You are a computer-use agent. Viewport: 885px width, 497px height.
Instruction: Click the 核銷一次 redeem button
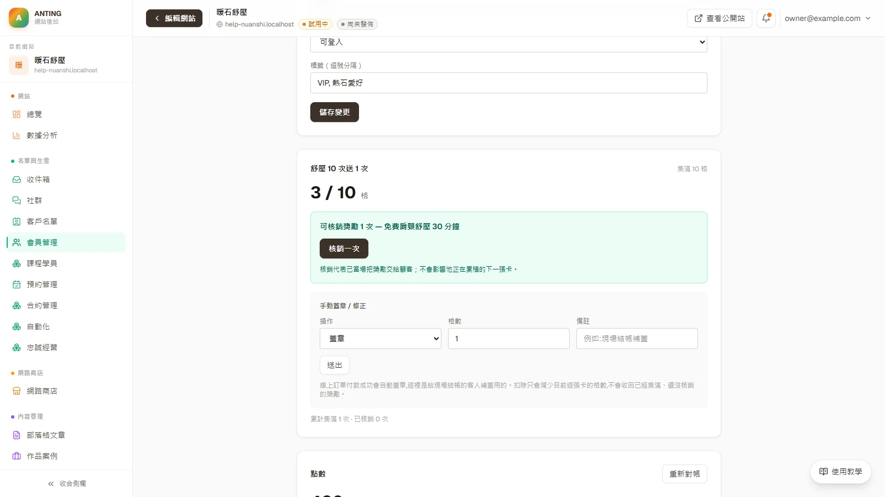[x=344, y=248]
